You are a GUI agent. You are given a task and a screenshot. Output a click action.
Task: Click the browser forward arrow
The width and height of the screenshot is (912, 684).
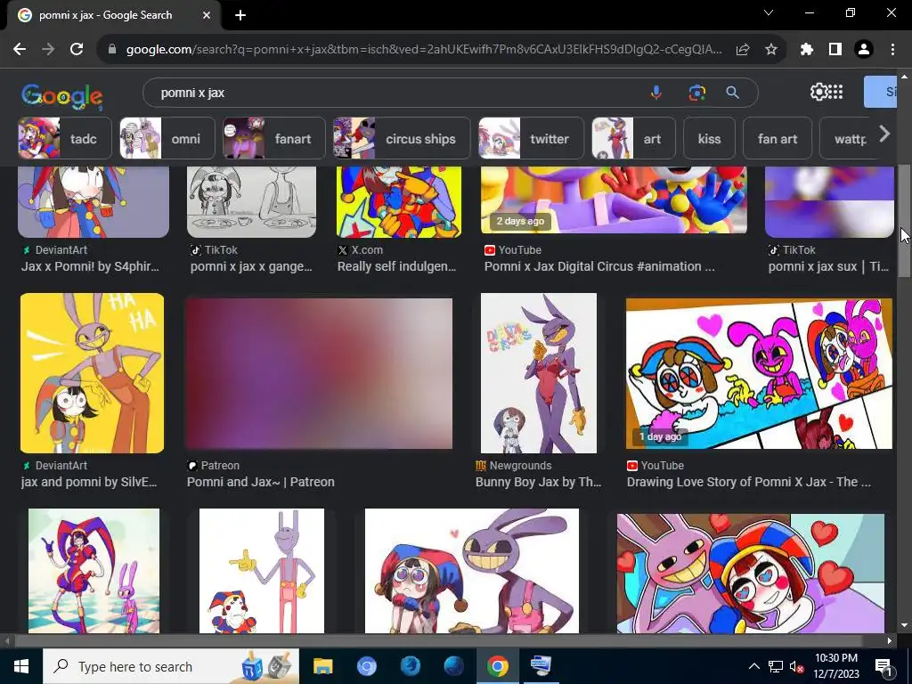(48, 50)
